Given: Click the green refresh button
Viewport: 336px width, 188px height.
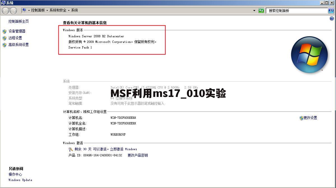Looking at the screenshot, I should [x=261, y=10].
